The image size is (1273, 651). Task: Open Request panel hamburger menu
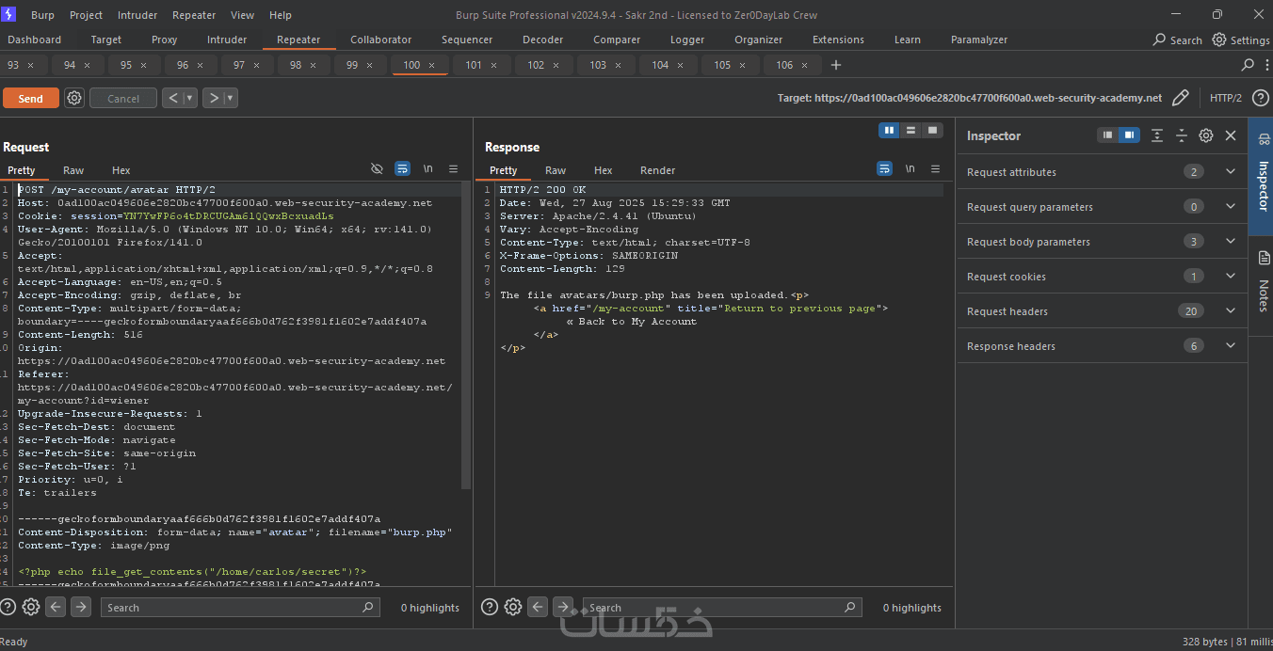[x=453, y=168]
